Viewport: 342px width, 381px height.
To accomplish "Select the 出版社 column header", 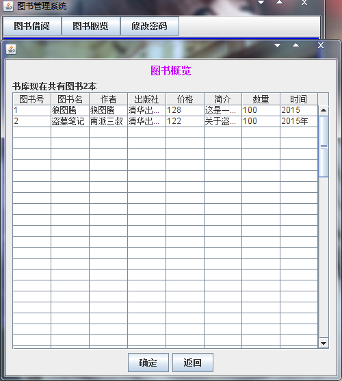I will tap(146, 99).
